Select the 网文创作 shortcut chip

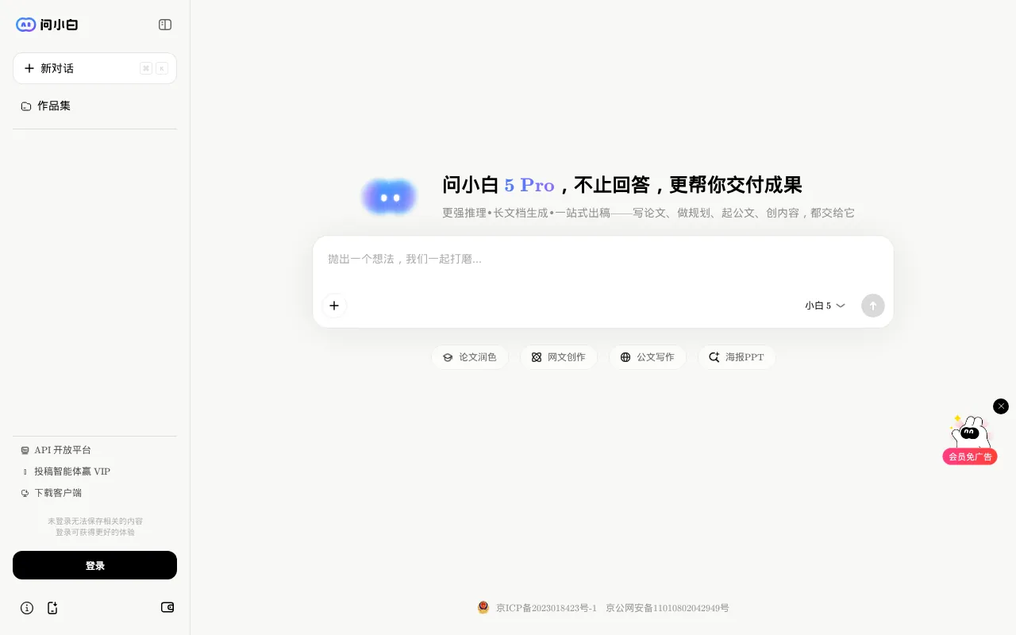pyautogui.click(x=559, y=357)
